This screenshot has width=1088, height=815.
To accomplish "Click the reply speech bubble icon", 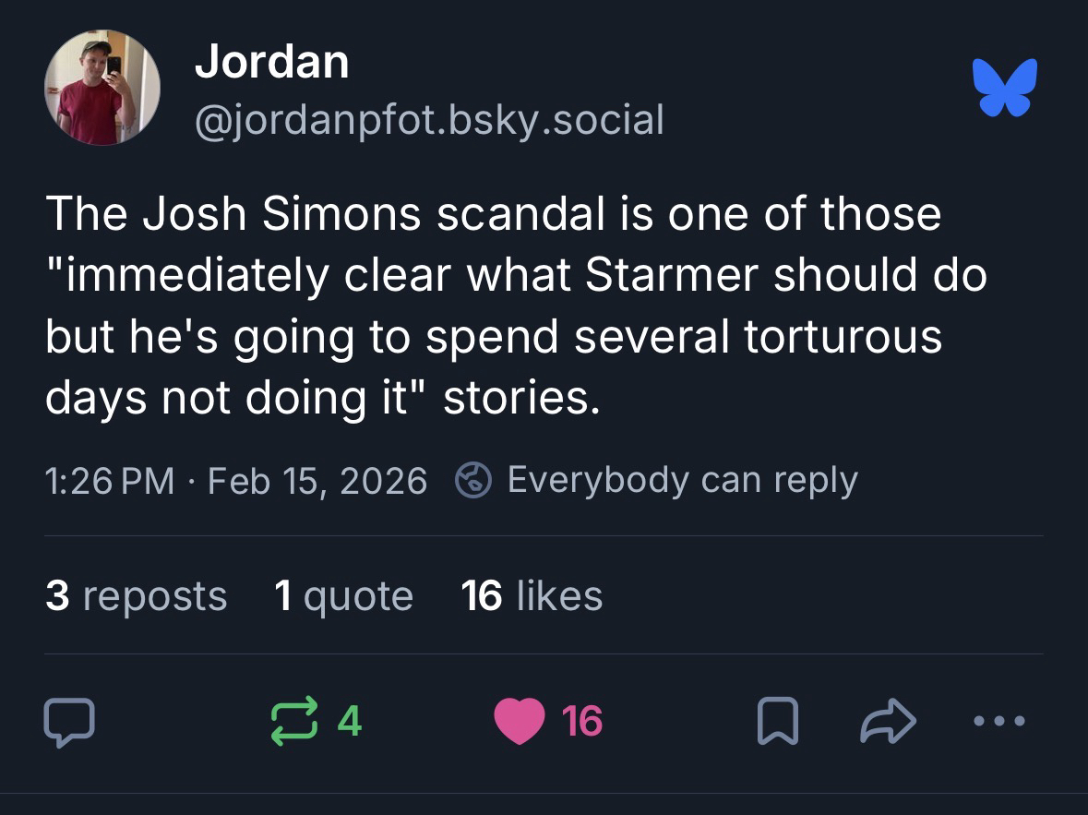I will point(69,721).
